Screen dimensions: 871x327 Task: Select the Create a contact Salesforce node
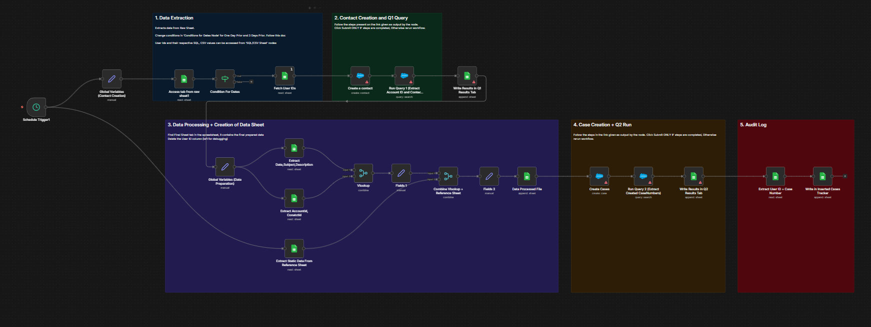tap(360, 76)
